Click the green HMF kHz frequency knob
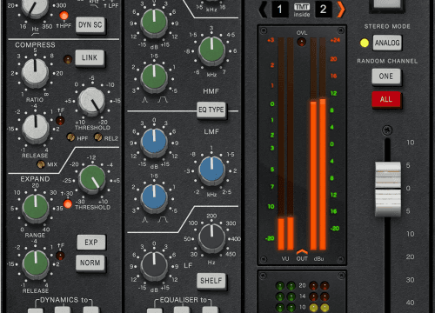This screenshot has height=313, width=435. click(211, 50)
